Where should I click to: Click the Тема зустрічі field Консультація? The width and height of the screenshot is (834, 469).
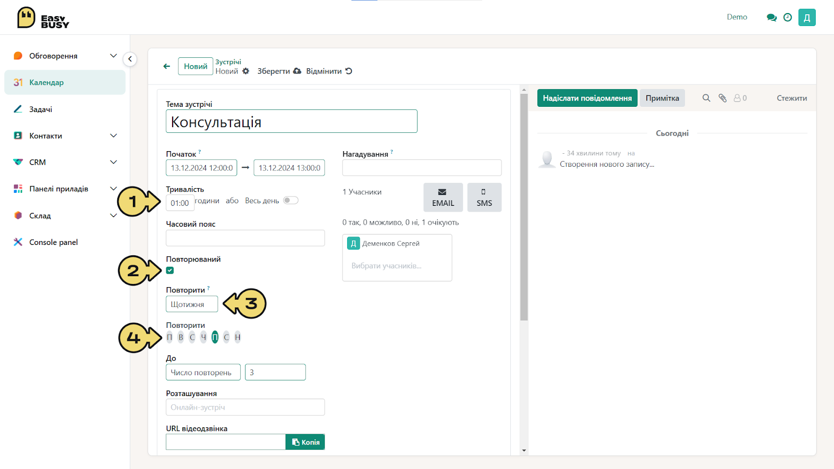[291, 121]
